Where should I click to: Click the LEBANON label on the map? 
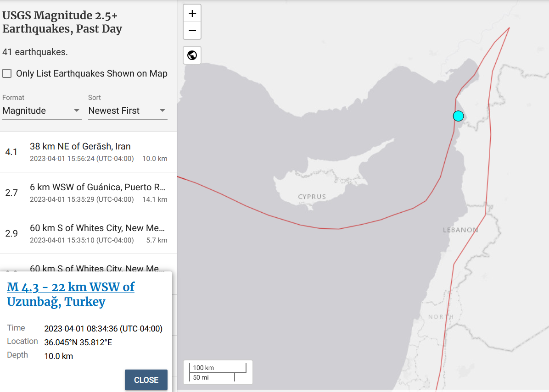point(460,230)
